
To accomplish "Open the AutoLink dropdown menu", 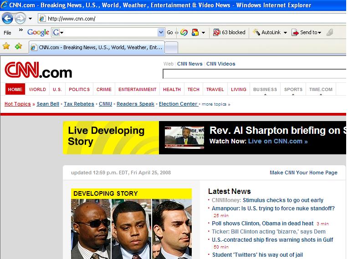I will click(x=285, y=32).
